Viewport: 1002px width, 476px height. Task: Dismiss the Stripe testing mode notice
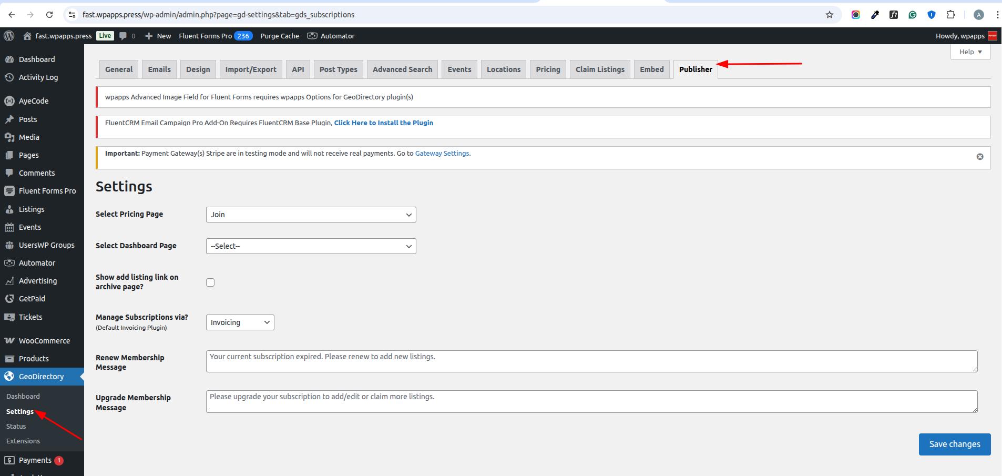click(x=979, y=157)
